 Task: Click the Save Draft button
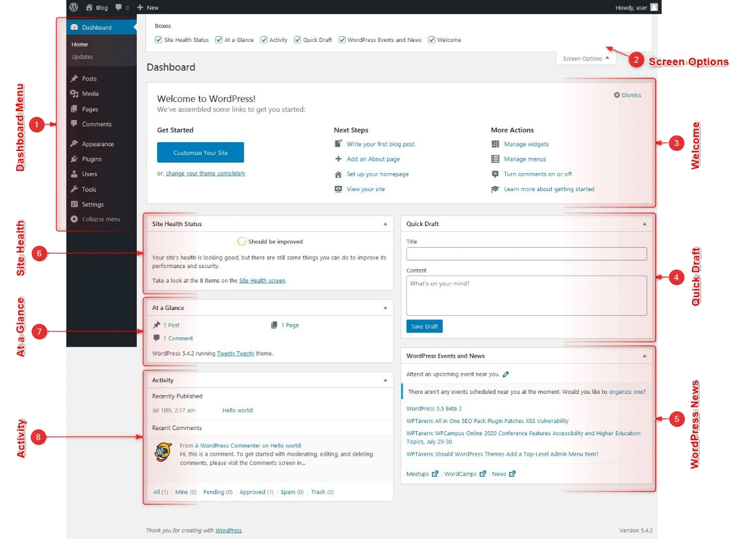[424, 326]
